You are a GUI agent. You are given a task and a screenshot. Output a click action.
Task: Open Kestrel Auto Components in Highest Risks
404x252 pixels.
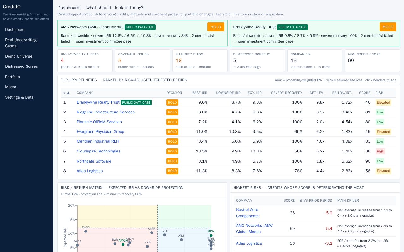click(247, 213)
